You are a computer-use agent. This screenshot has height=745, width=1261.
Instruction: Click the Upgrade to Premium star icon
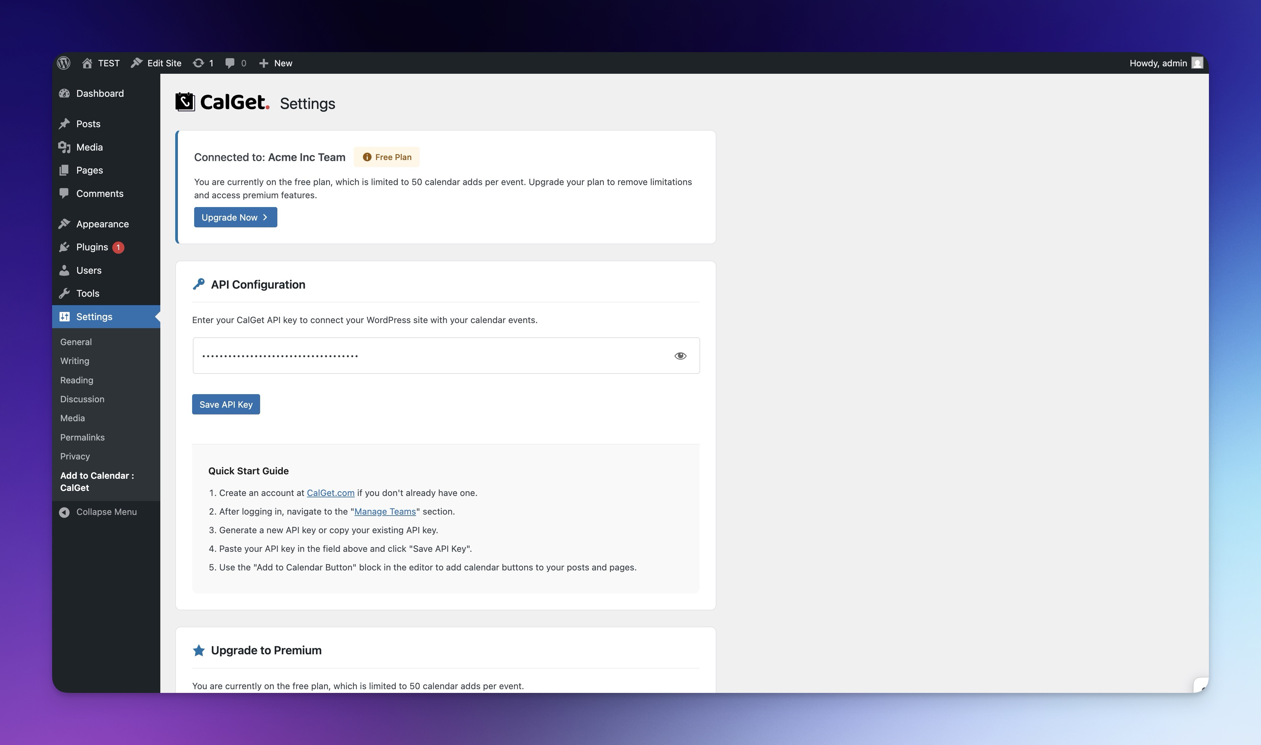[199, 650]
